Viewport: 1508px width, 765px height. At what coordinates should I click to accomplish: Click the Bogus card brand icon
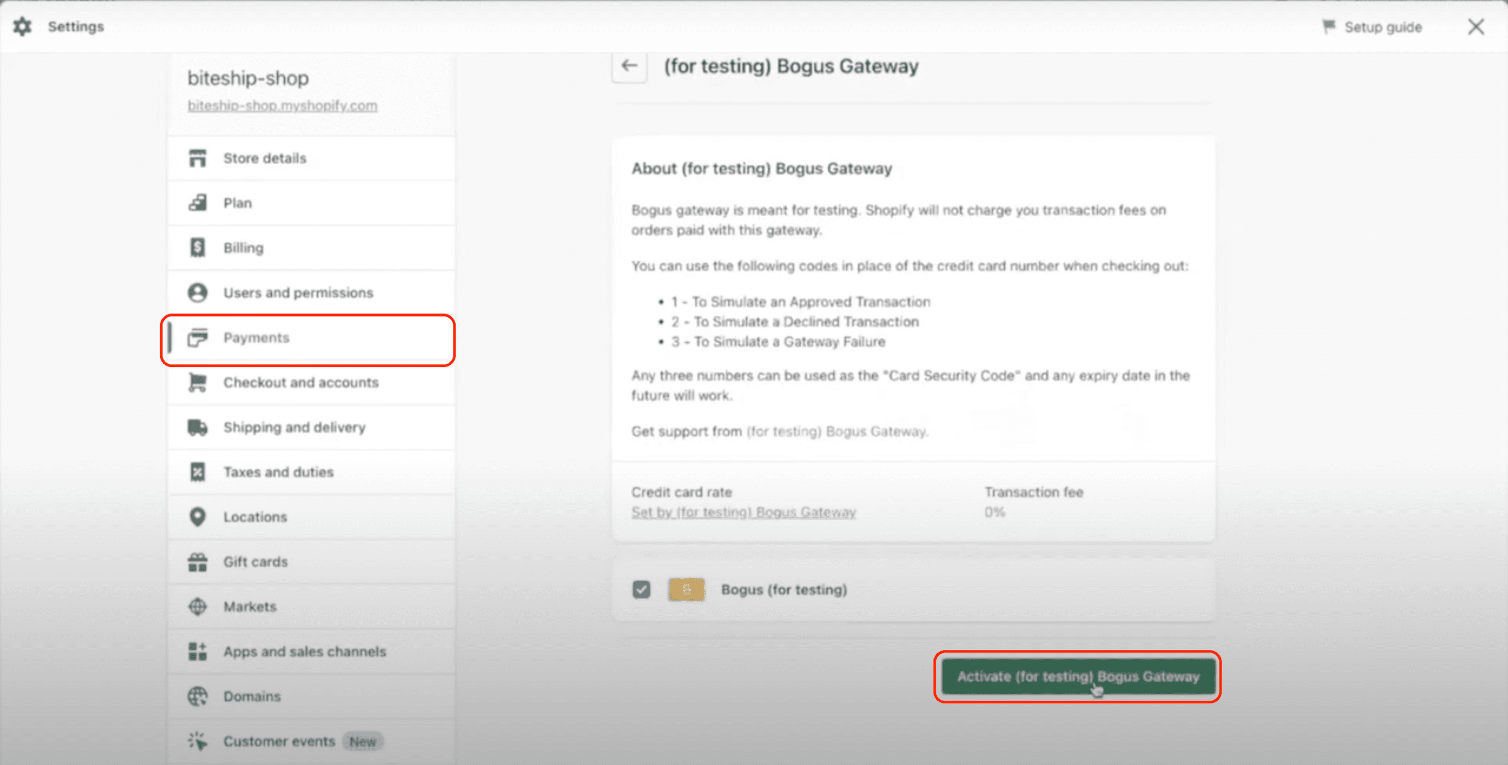[x=686, y=589]
